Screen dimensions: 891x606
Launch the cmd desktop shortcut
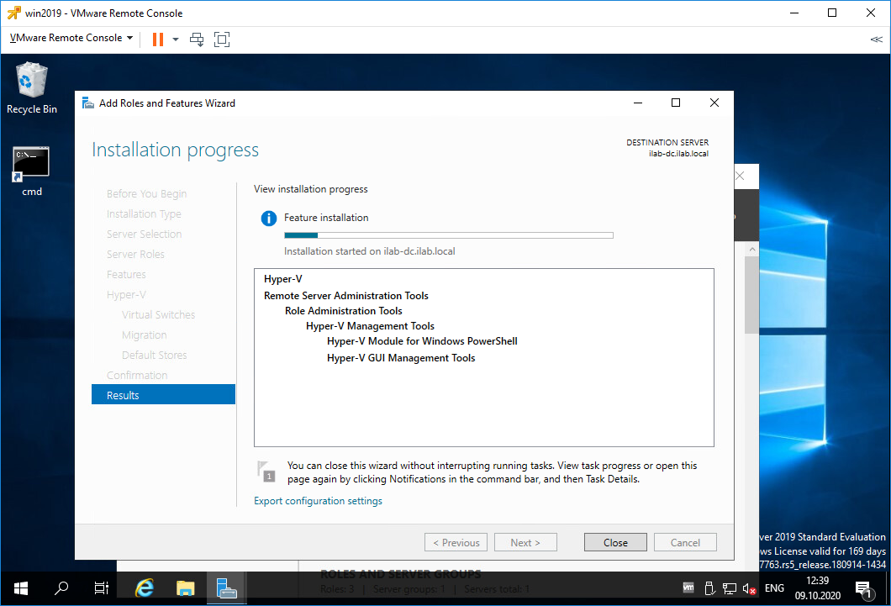coord(32,171)
